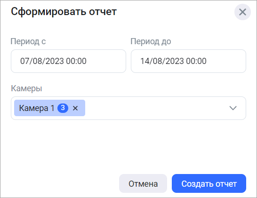Click the Отмена button
Image resolution: width=257 pixels, height=198 pixels.
click(143, 183)
